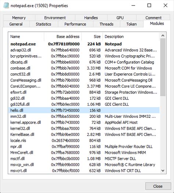Click the Windows NT CRT DLL description
The height and width of the screenshot is (193, 174).
click(123, 171)
